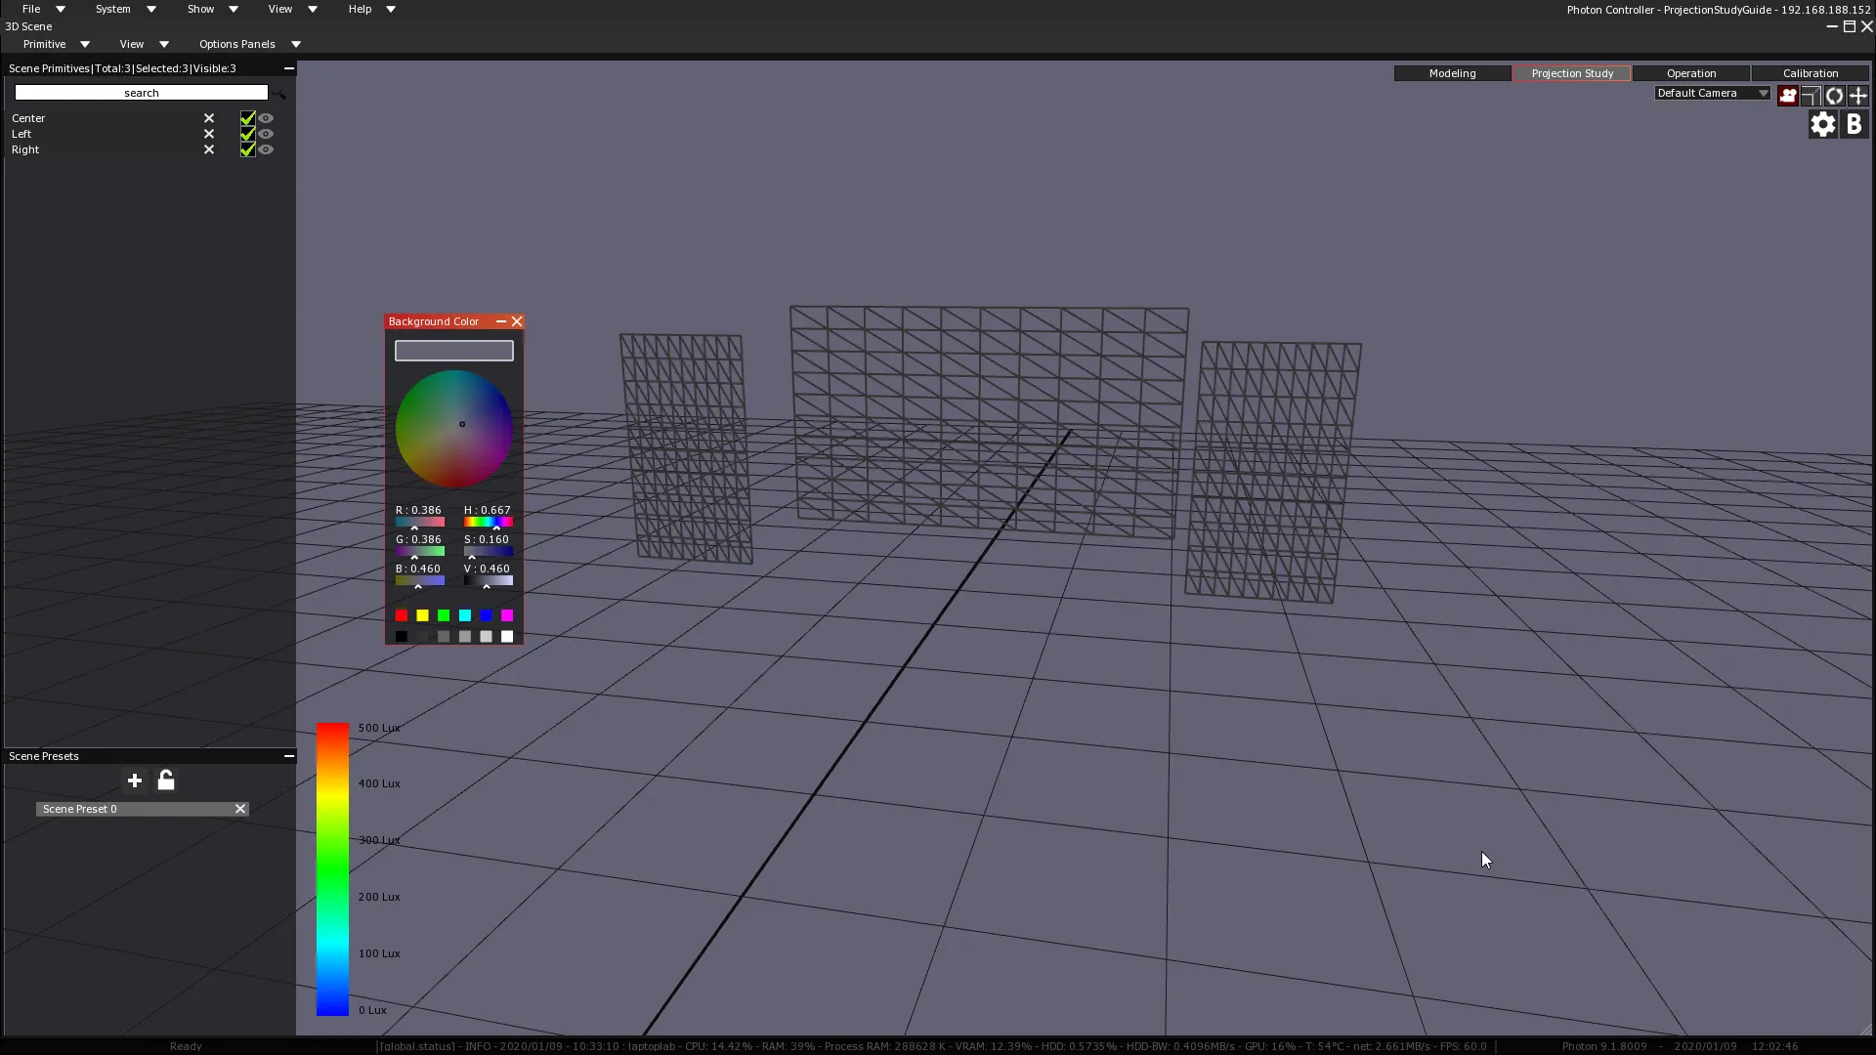
Task: Hide the Right primitive using eye icon
Action: coord(266,149)
